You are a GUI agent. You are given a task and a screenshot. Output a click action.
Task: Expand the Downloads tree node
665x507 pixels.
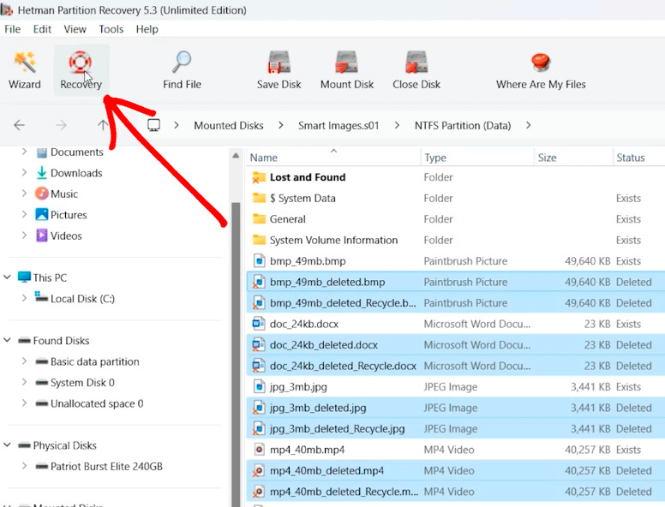(x=24, y=172)
